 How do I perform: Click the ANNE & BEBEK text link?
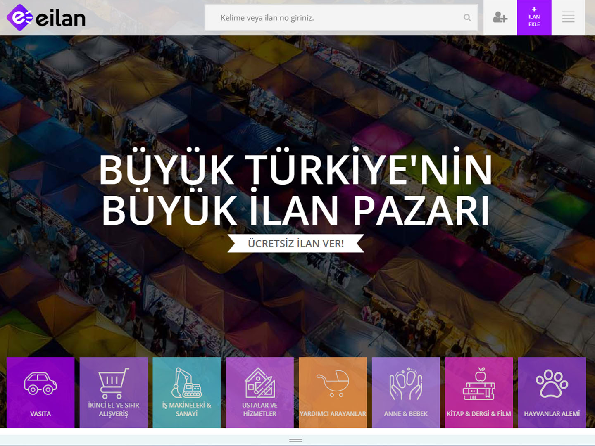406,414
